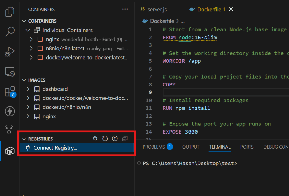Click the n8nio/n8n:latest container stopped icon
This screenshot has height=196, width=289.
[x=40, y=48]
